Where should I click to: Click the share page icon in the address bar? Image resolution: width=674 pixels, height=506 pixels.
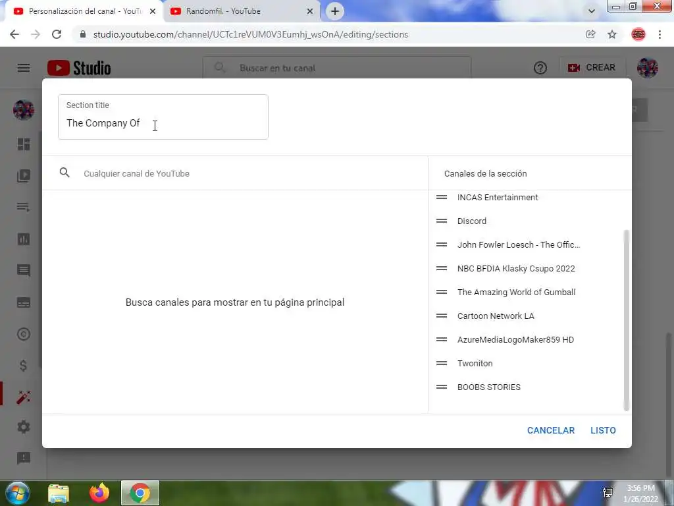click(x=590, y=34)
